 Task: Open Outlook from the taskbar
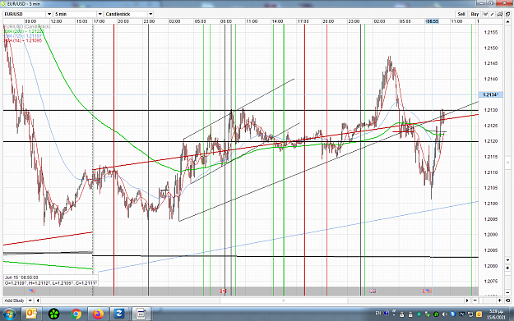point(31,314)
